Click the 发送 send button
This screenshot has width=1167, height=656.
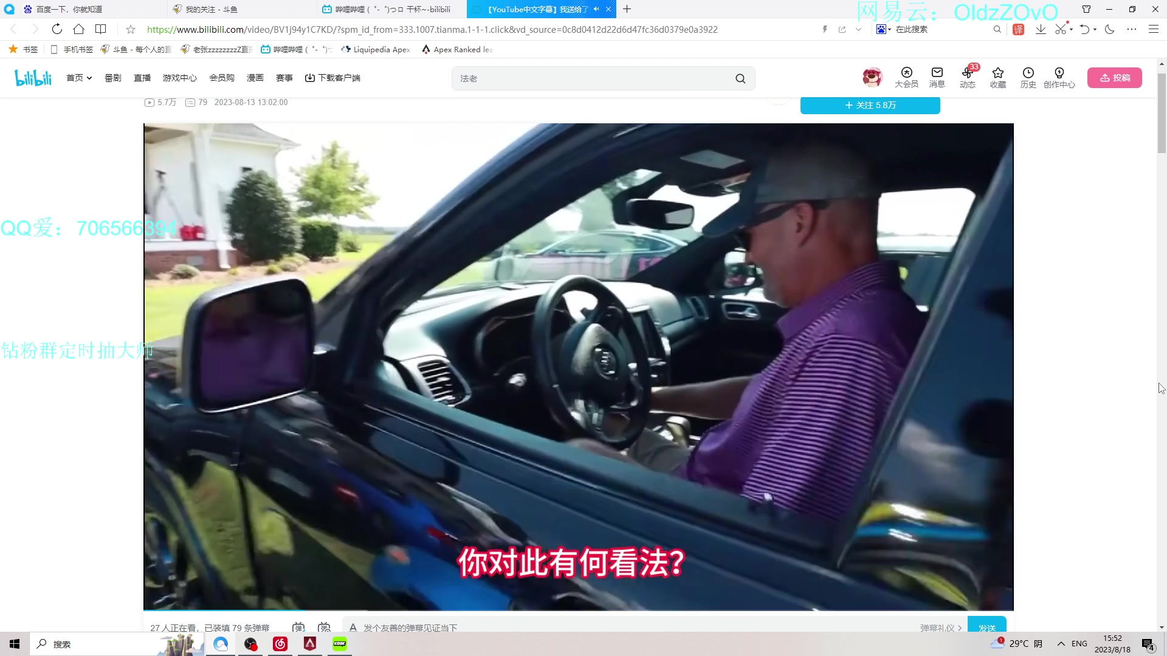click(x=987, y=625)
